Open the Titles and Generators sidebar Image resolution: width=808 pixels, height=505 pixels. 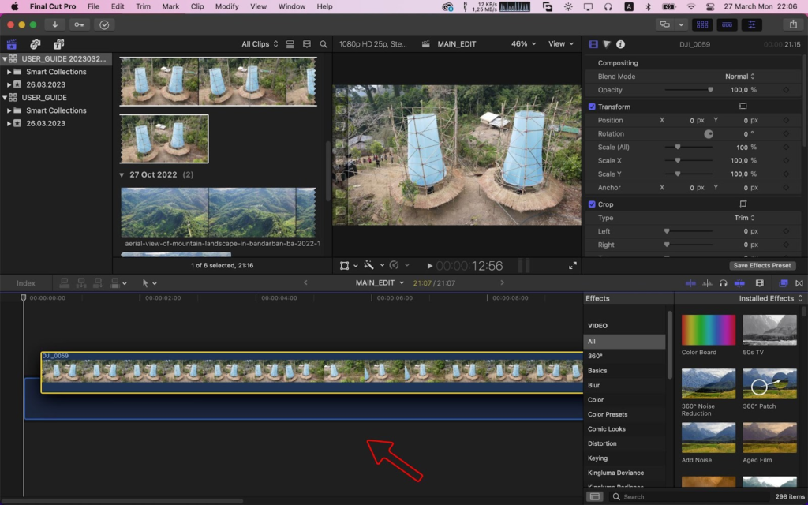click(58, 44)
